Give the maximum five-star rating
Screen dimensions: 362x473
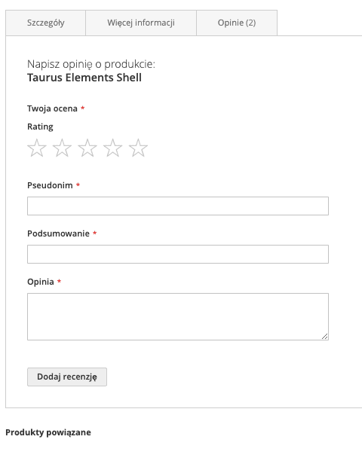[139, 148]
